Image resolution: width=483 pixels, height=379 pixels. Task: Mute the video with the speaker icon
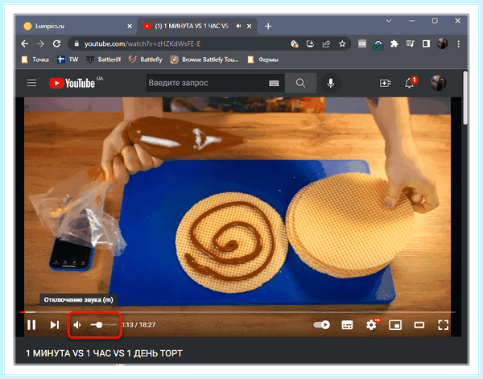click(77, 325)
